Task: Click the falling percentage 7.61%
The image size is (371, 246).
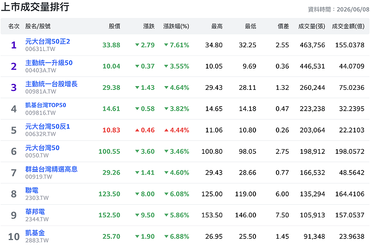Action: 177,45
